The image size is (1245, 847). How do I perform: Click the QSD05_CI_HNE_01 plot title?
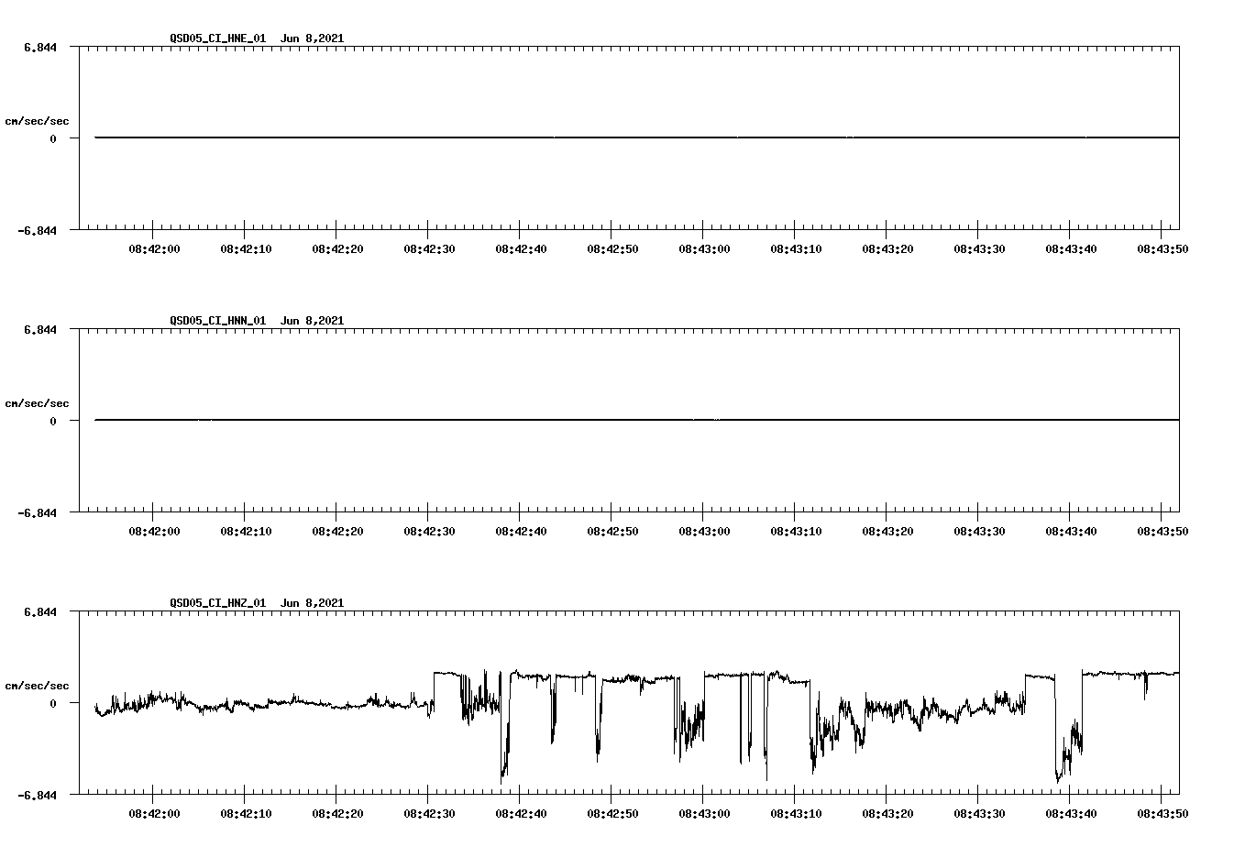tap(257, 38)
